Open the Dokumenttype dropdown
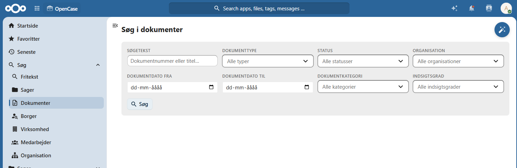517x168 pixels. [x=268, y=61]
